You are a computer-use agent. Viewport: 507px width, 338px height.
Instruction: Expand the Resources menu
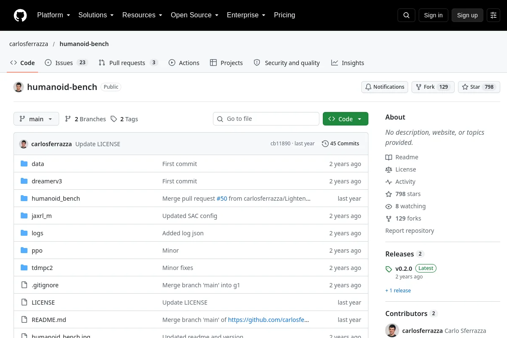click(142, 15)
